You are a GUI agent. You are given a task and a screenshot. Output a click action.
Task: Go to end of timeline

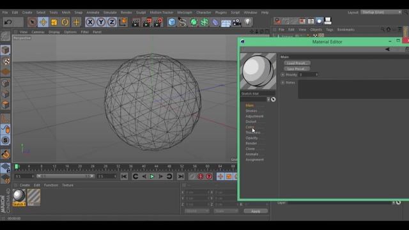[180, 176]
